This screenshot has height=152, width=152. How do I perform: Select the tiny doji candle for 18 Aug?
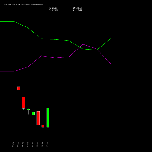click(x=14, y=79)
